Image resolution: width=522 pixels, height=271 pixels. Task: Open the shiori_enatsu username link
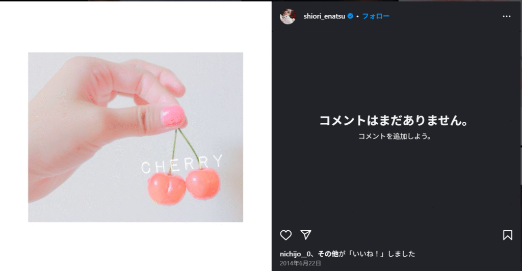[324, 16]
